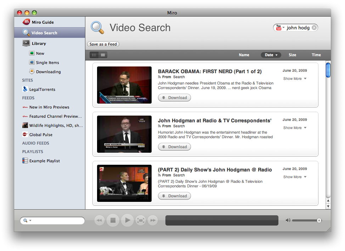Open the {PART 2} Daily Show thumbnail
345x251 pixels.
pos(124,183)
